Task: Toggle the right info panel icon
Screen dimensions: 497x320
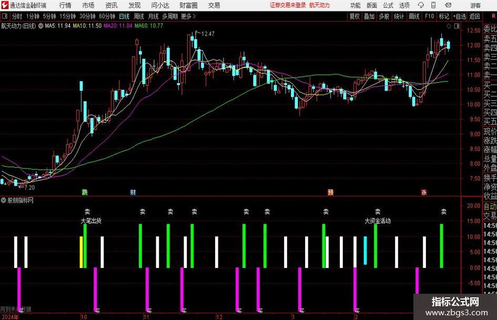Action: coord(457,26)
